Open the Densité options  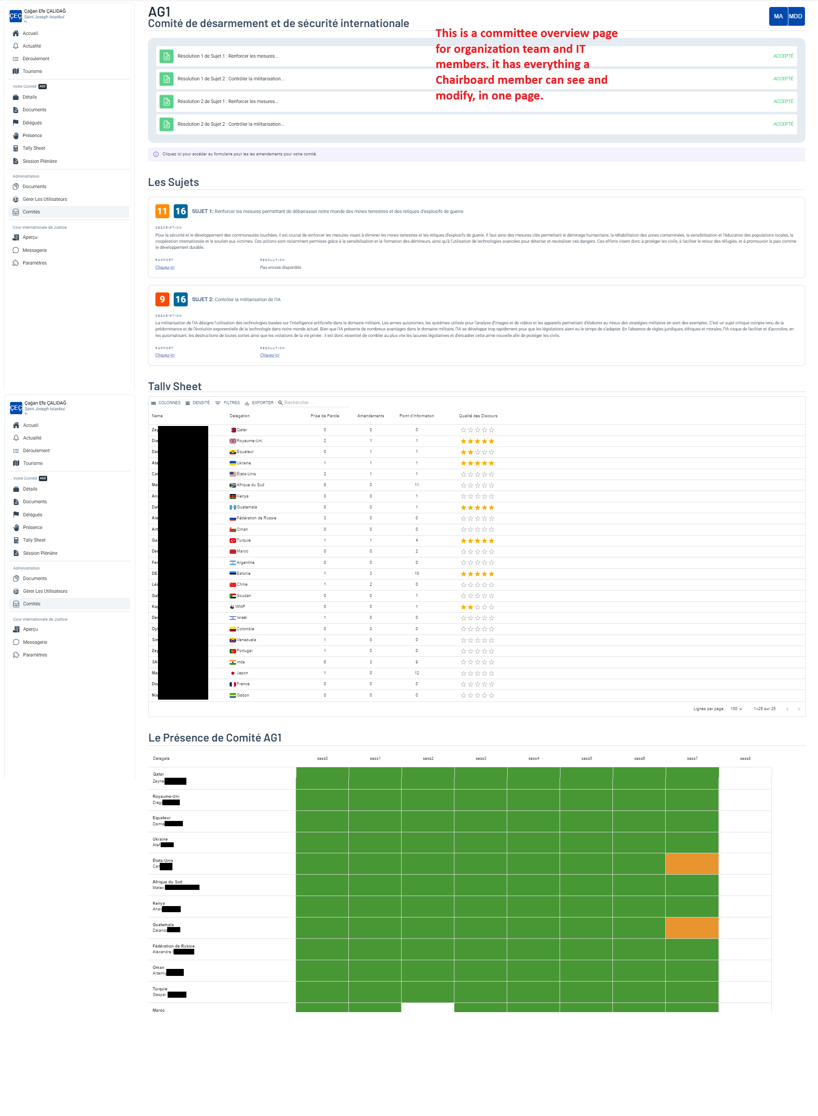point(199,402)
